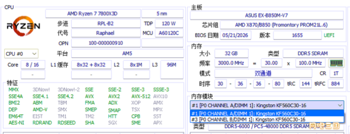350x134 pixels.
Task: Click the AMD X870/B850 chipset field
Action: [282, 25]
